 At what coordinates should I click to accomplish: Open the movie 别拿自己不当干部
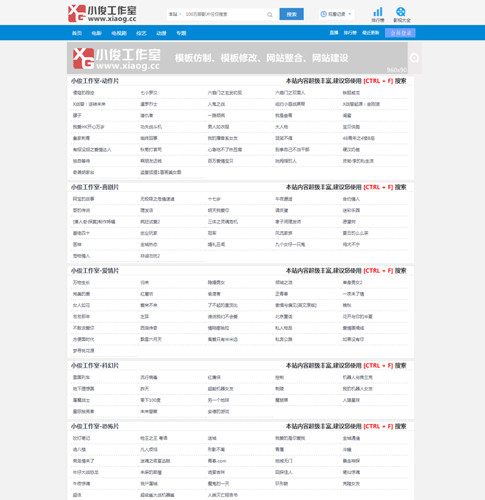point(292,149)
